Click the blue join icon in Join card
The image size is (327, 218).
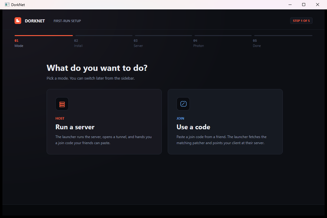(x=183, y=104)
